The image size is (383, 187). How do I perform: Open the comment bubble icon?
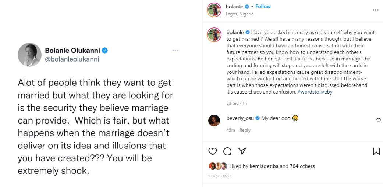pos(227,151)
